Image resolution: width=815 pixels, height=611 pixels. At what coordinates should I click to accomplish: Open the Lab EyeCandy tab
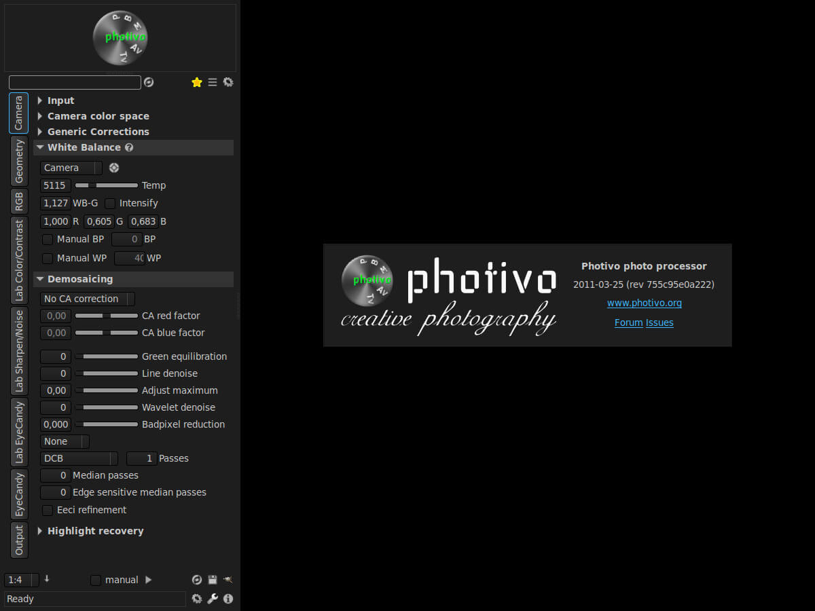pos(19,432)
